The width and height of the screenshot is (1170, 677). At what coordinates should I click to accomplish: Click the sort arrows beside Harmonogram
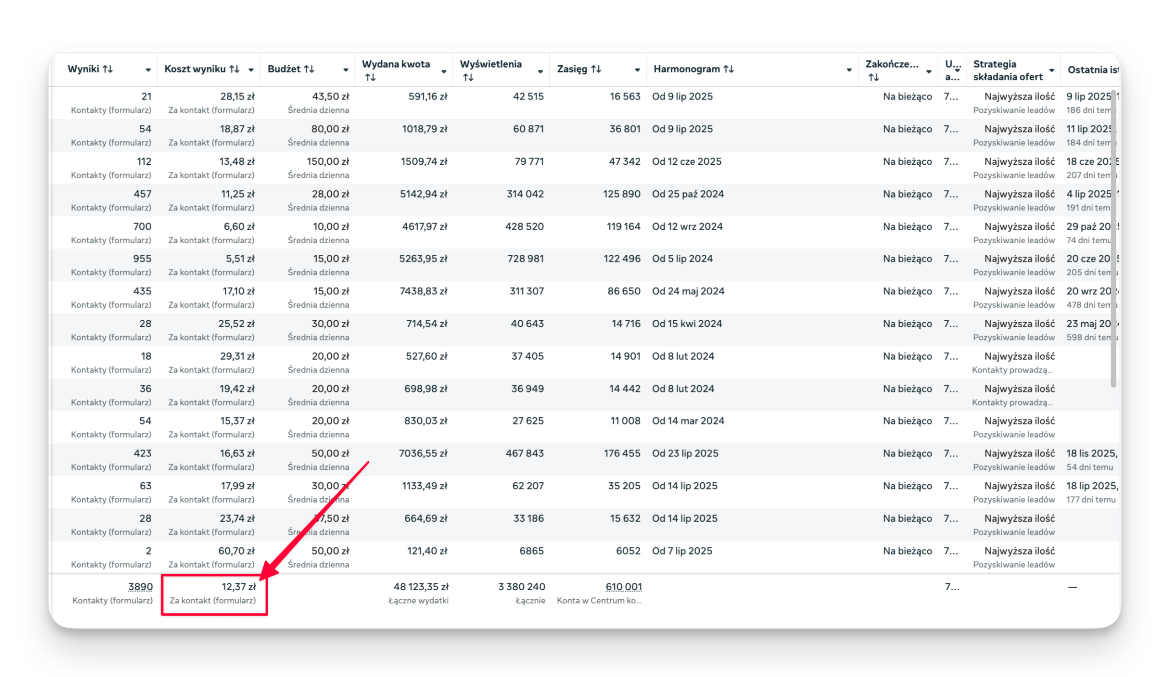(x=729, y=69)
